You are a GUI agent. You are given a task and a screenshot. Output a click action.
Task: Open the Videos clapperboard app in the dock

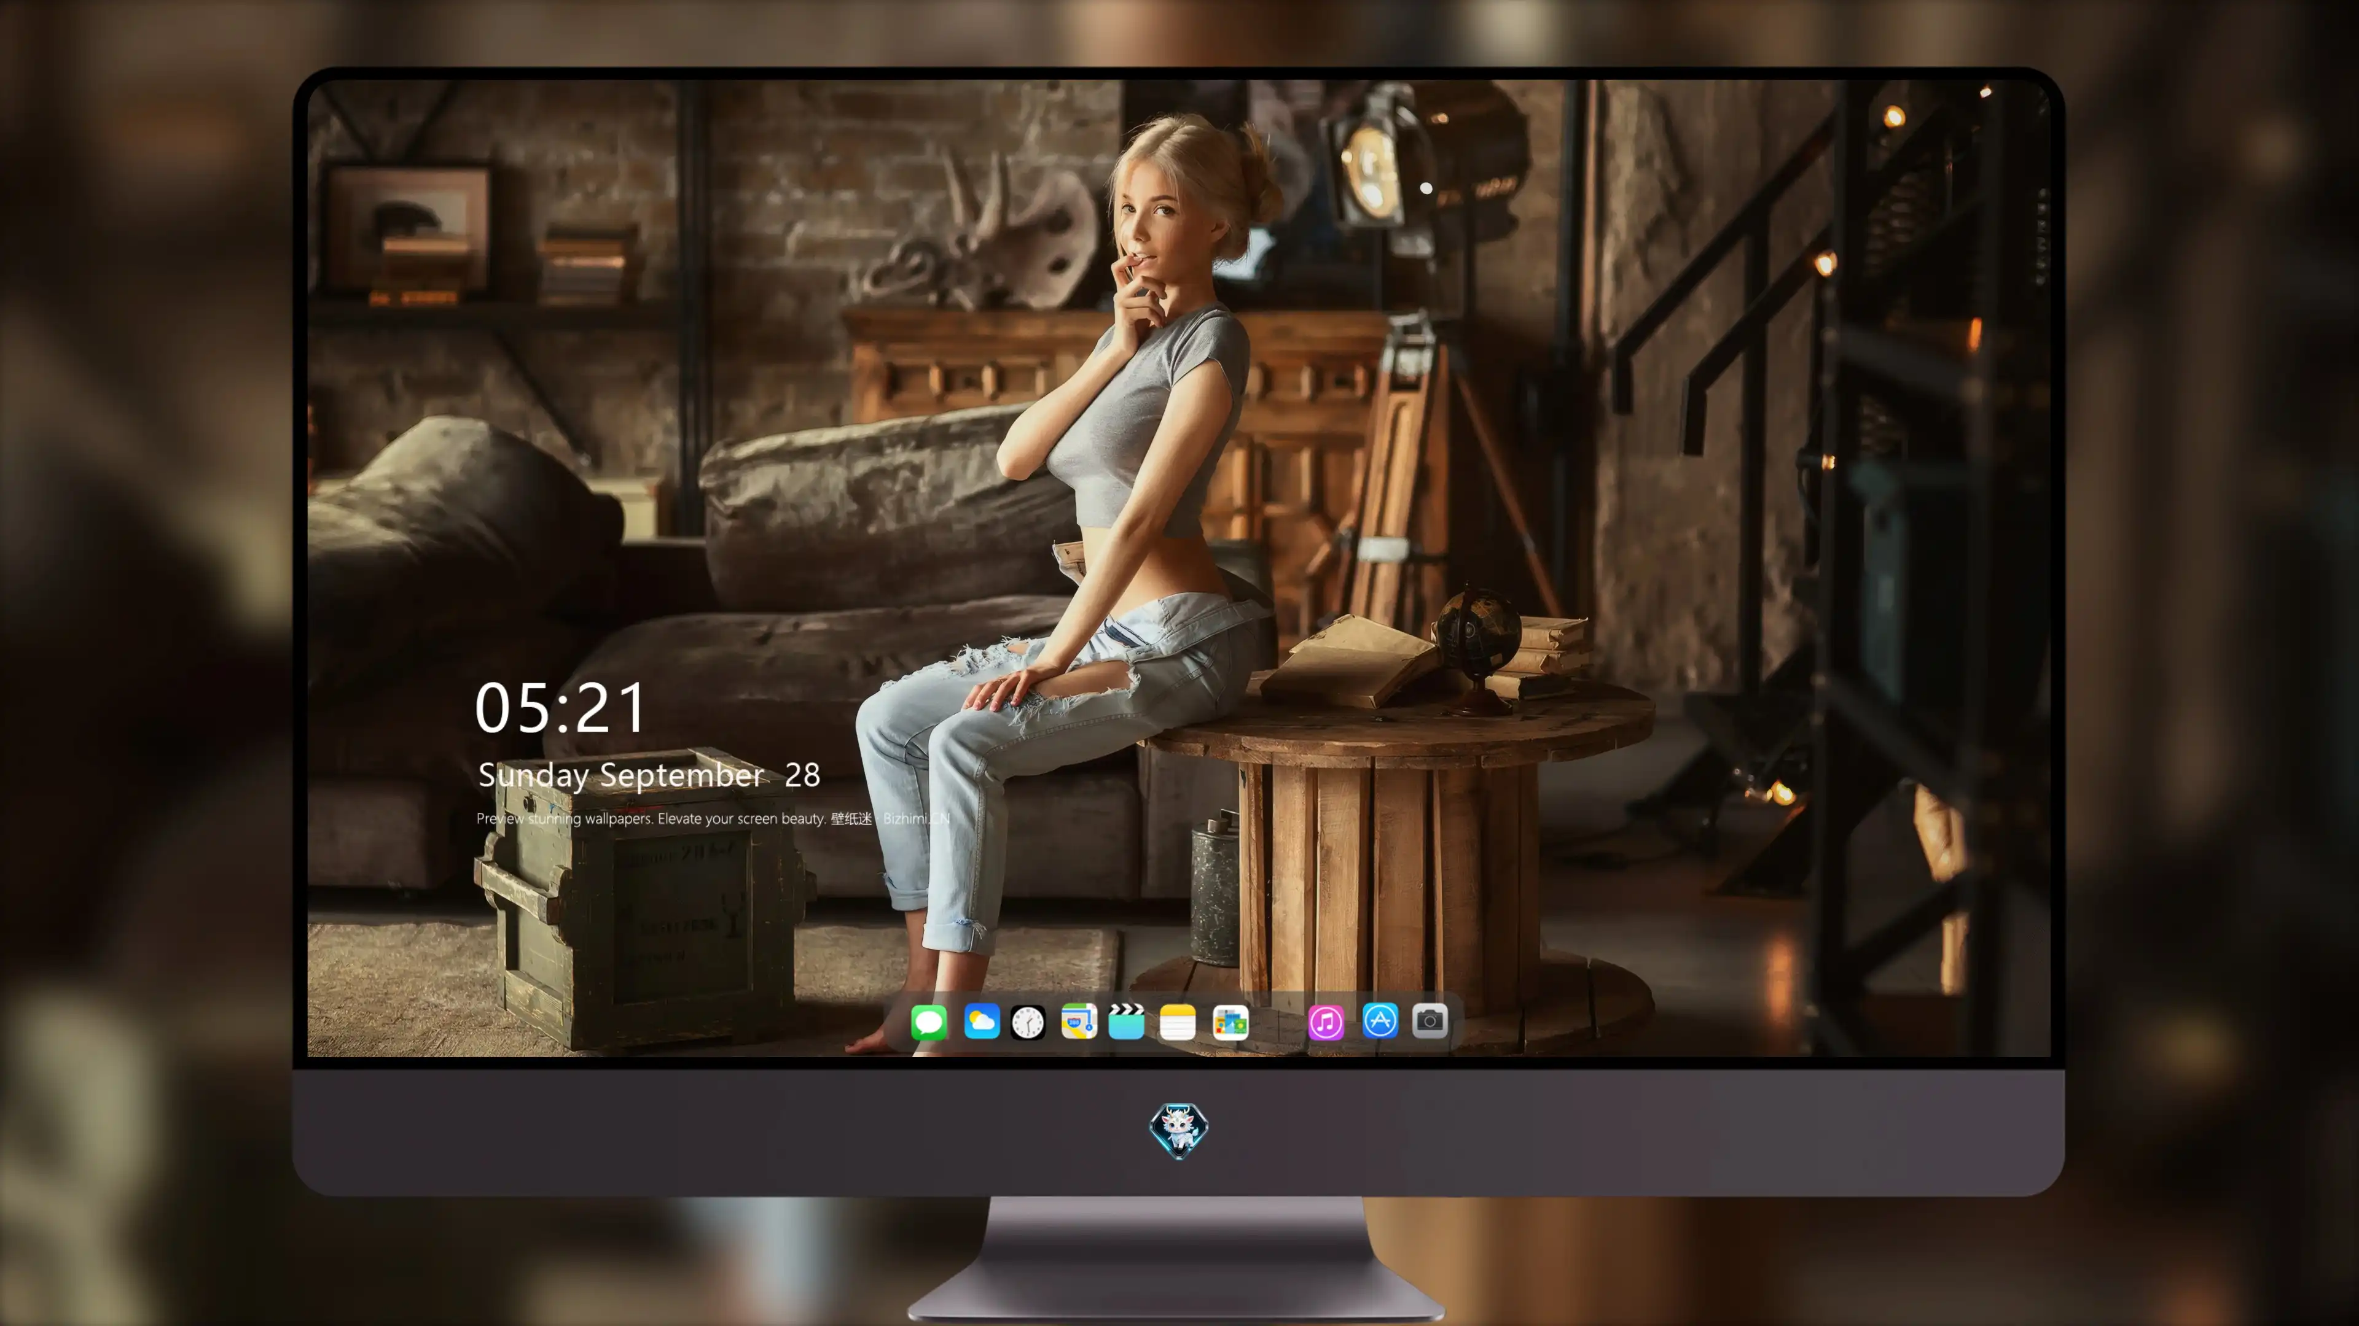[x=1127, y=1022]
